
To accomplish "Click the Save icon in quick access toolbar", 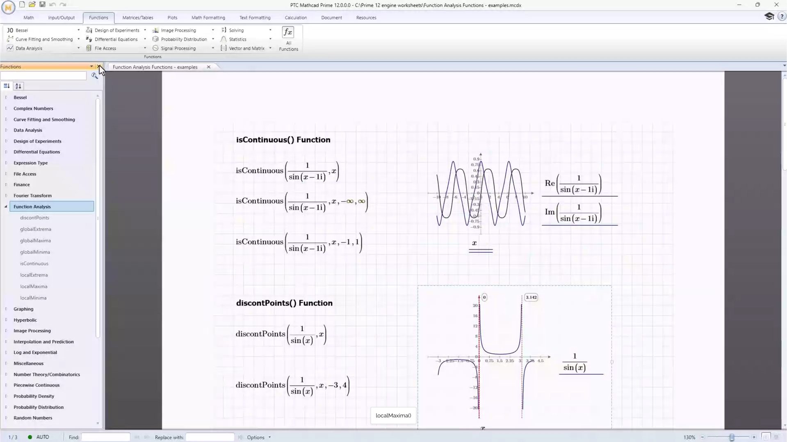I will 42,5.
